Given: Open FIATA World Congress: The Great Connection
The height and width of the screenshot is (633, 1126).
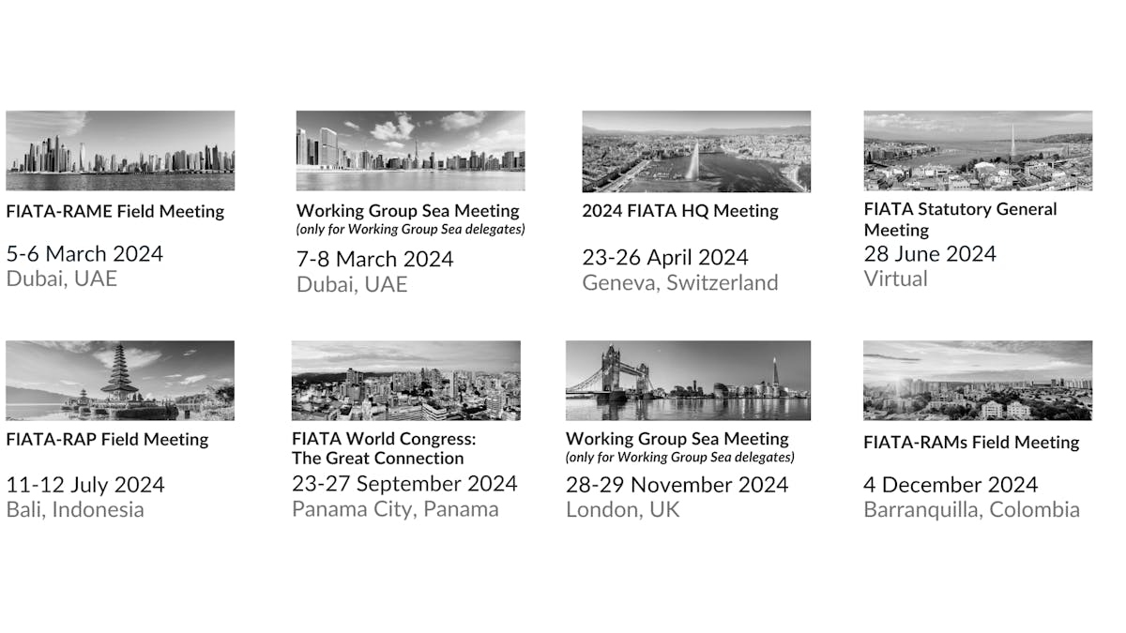Looking at the screenshot, I should tap(382, 448).
